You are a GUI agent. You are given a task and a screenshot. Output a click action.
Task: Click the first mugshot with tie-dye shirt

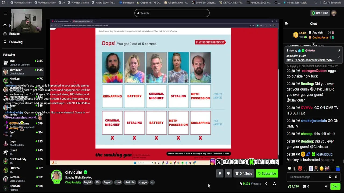coord(112,67)
